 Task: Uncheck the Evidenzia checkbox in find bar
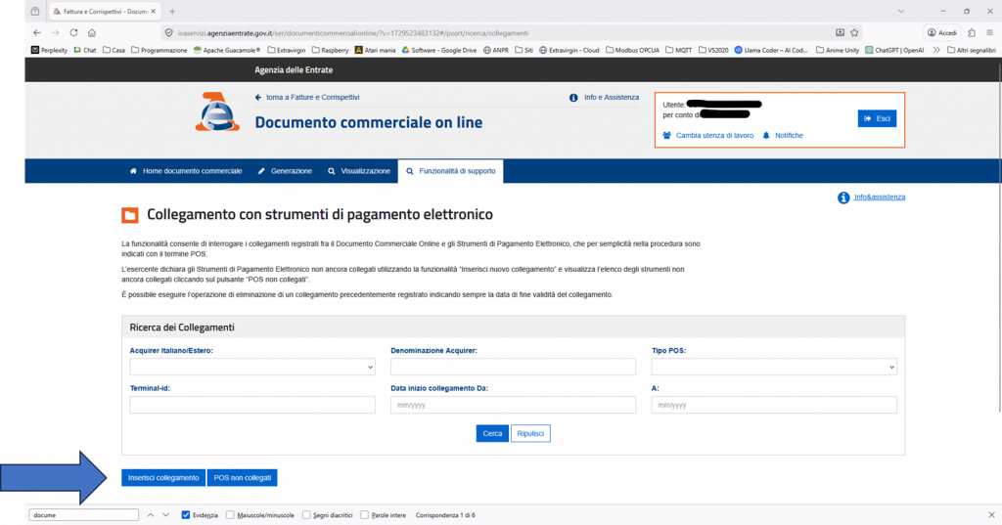pyautogui.click(x=186, y=514)
